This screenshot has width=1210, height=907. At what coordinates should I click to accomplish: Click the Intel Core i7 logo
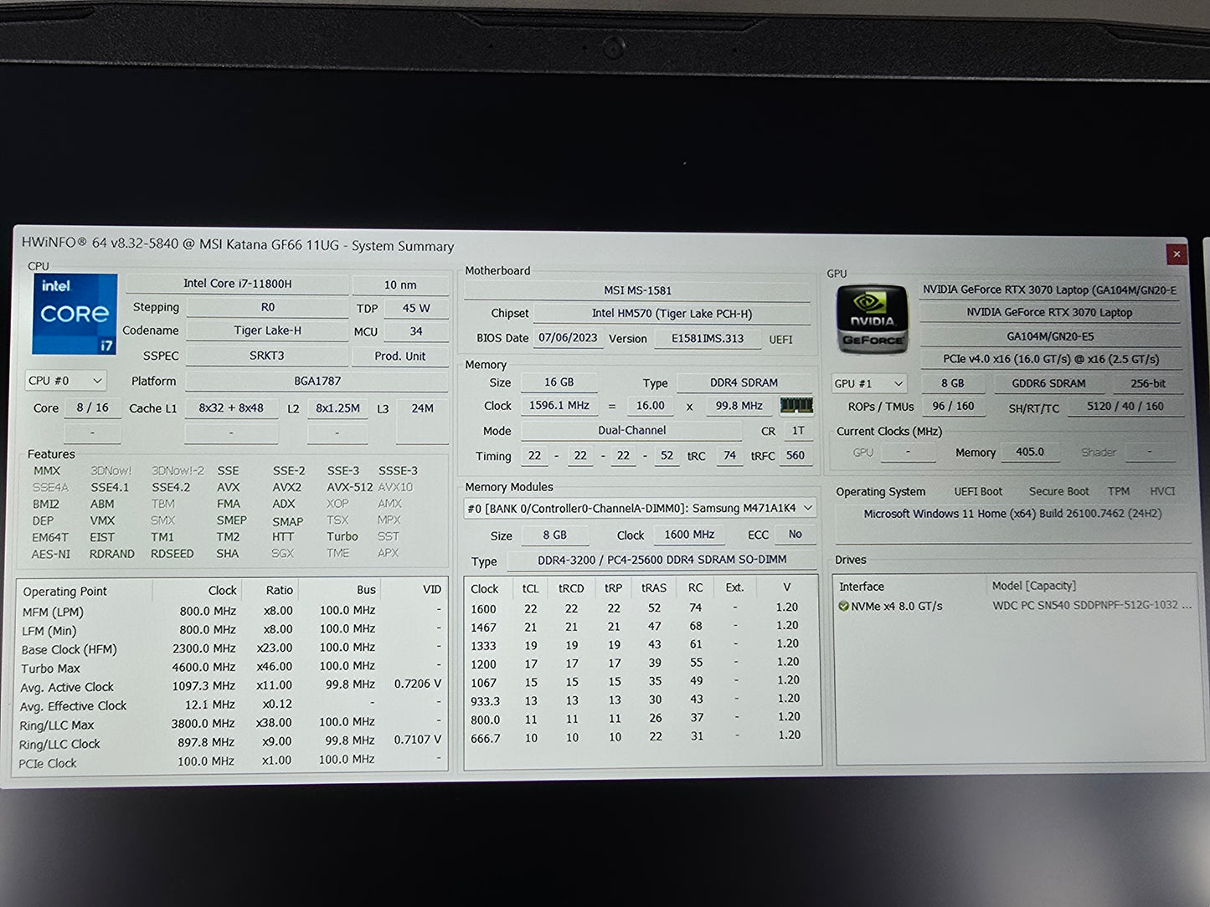point(74,313)
